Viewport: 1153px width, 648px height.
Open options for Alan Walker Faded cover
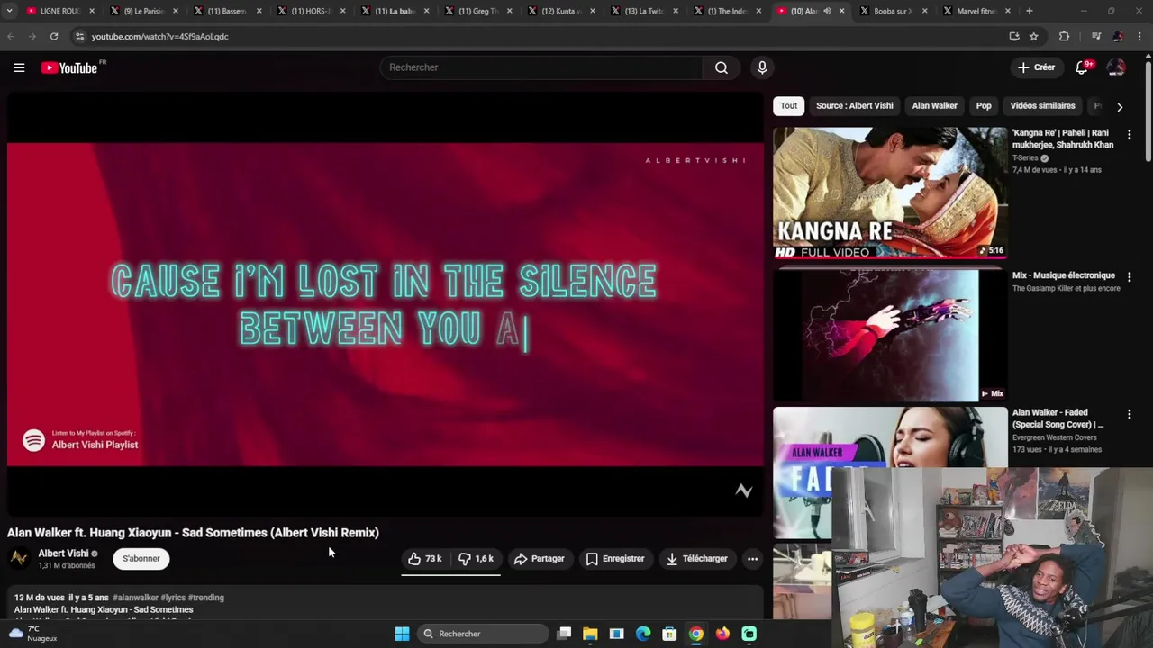(1129, 414)
